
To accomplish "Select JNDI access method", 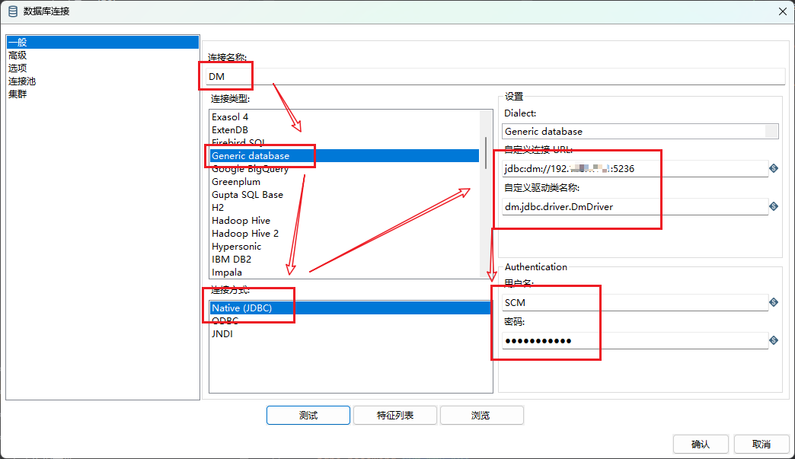I will pyautogui.click(x=222, y=333).
